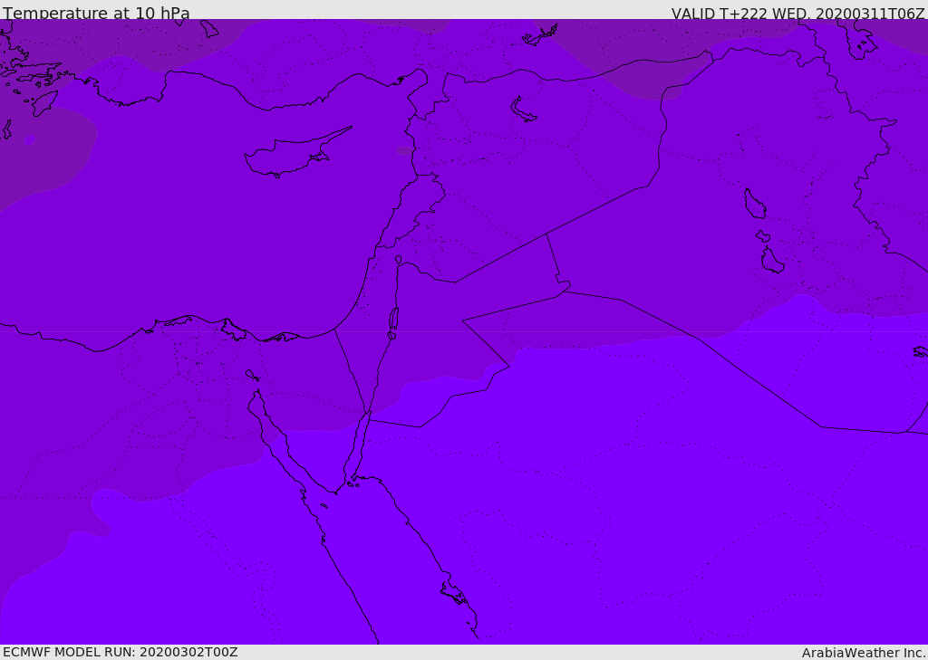Image resolution: width=928 pixels, height=660 pixels.
Task: Click the ECMWF MODEL RUN text
Action: pyautogui.click(x=120, y=652)
